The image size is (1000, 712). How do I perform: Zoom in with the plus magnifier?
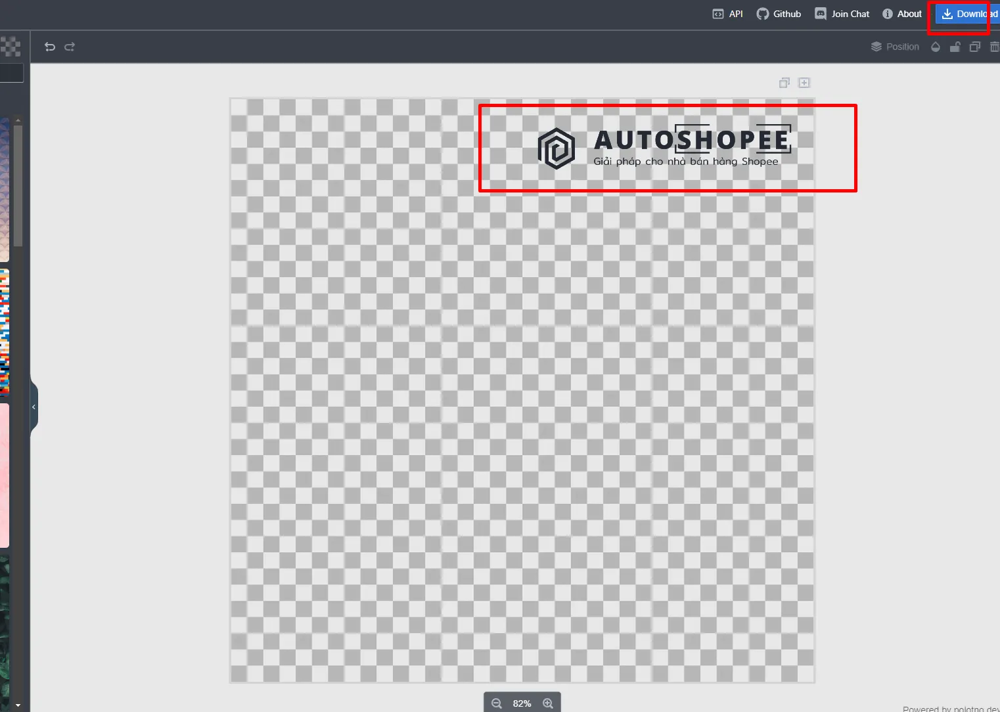(x=548, y=703)
